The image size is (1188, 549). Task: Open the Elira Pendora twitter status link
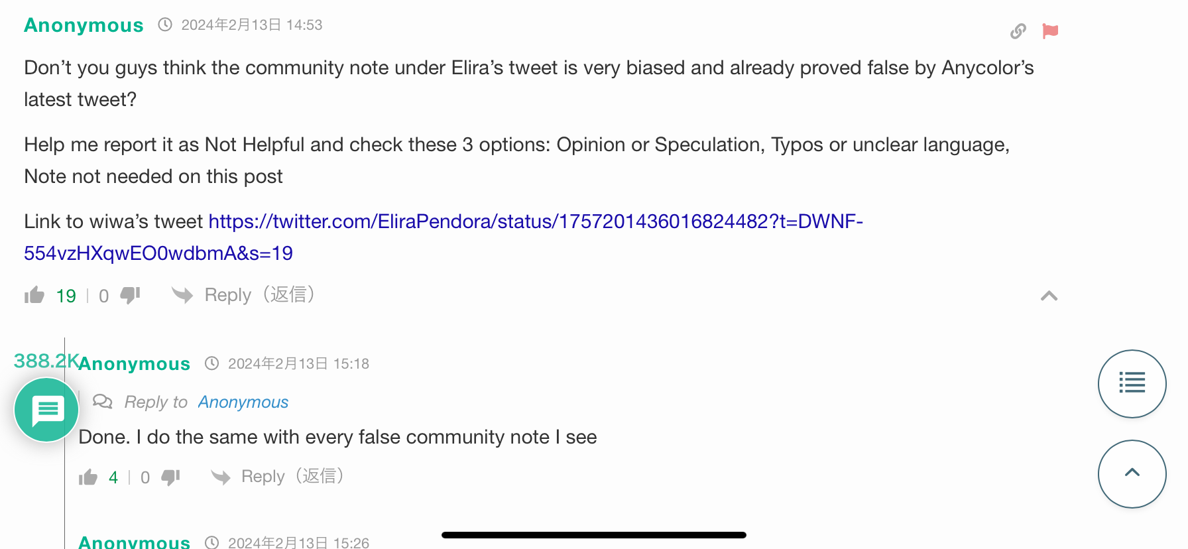(x=444, y=237)
